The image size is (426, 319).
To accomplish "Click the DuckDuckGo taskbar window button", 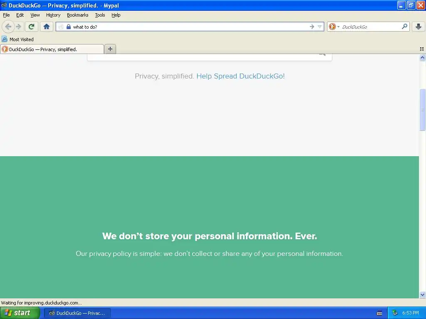I will tap(77, 313).
